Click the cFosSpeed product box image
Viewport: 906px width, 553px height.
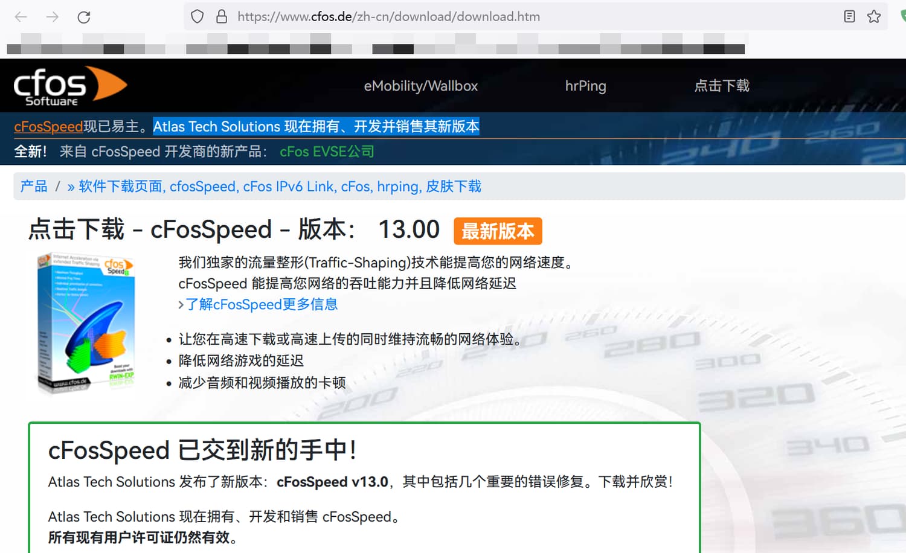pos(86,323)
